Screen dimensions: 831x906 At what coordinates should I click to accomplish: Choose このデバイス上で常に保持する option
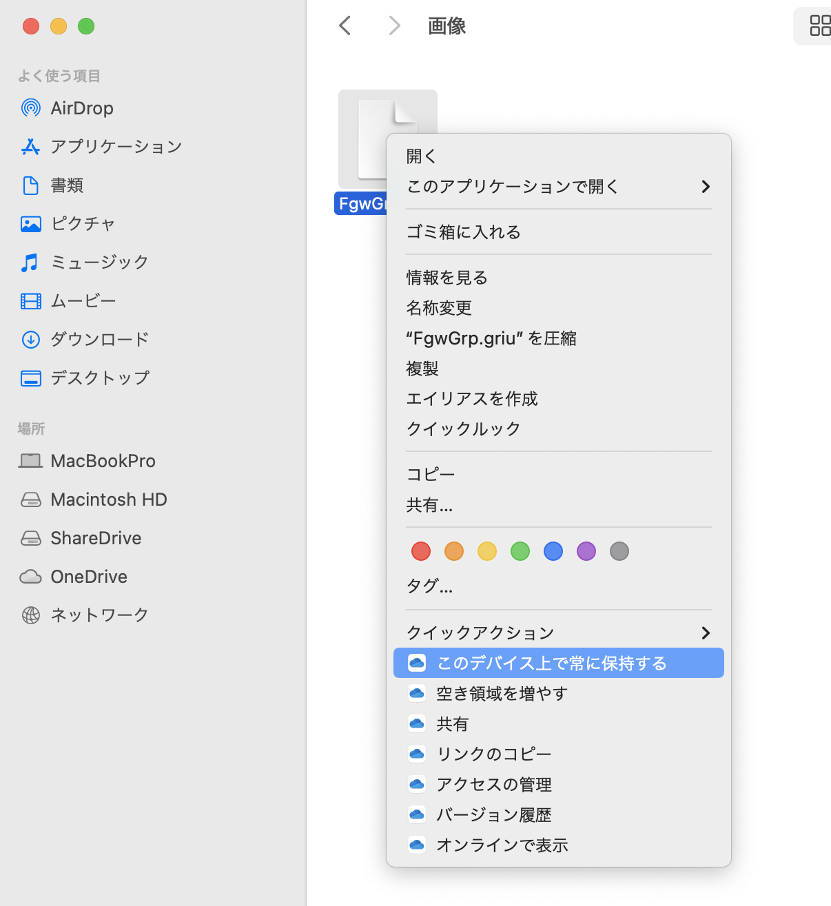551,663
